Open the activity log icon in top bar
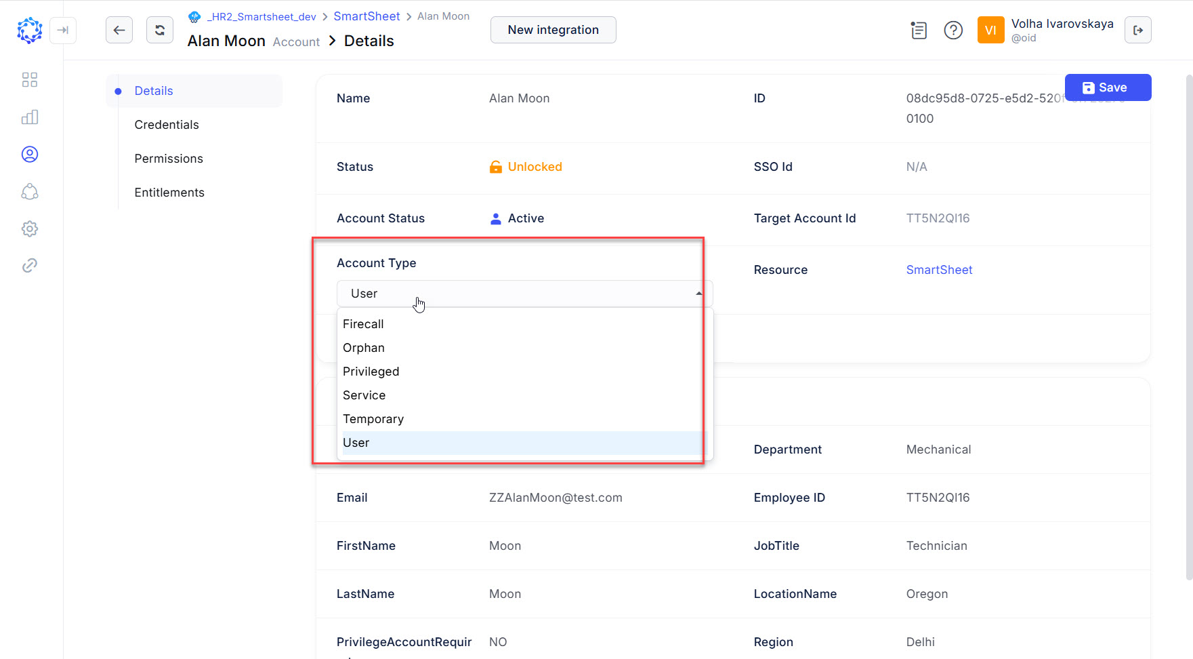Screen dimensions: 1193x659 click(x=919, y=30)
